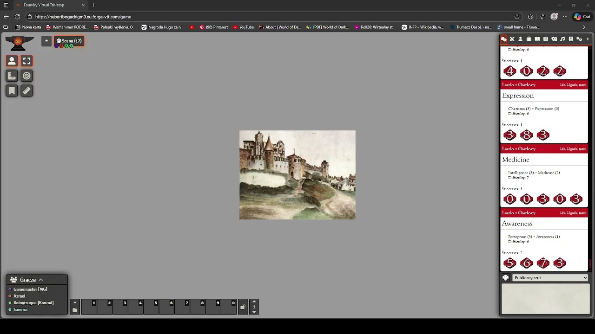Click macro hotbar slot 1
This screenshot has width=595, height=334.
(x=89, y=307)
